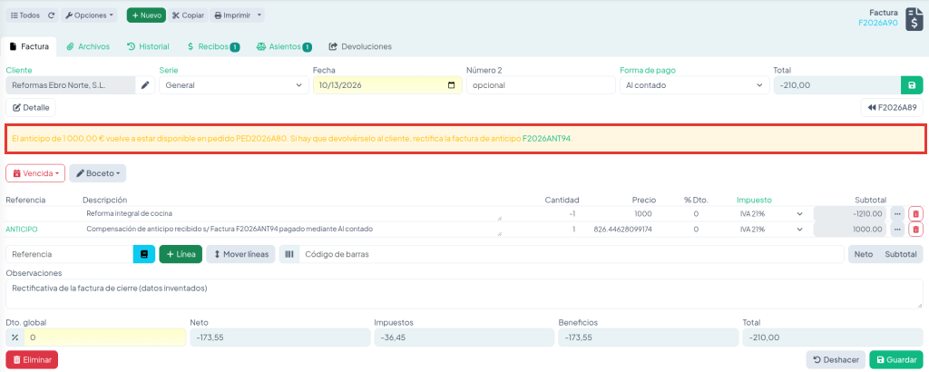Expand the Opciones dropdown
The width and height of the screenshot is (929, 372).
click(x=90, y=15)
